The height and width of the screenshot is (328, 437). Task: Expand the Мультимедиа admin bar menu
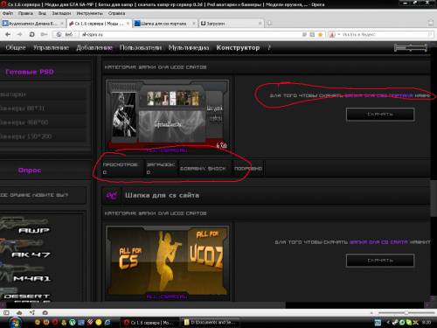click(189, 47)
